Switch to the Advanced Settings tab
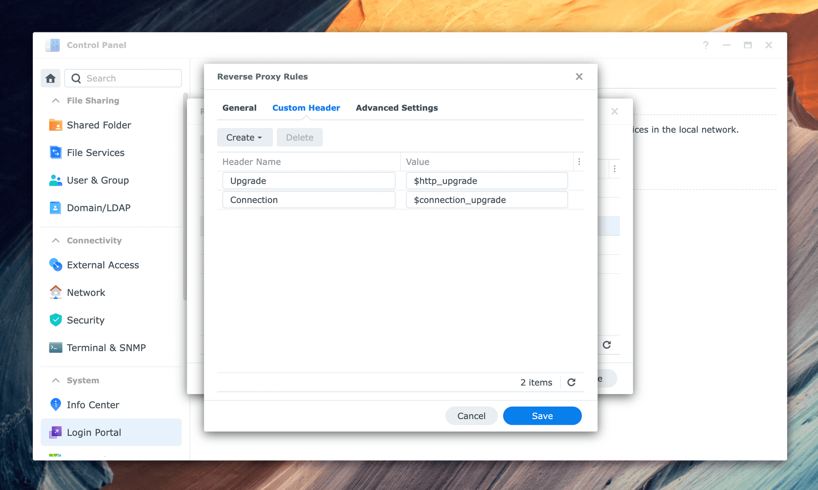 point(397,107)
